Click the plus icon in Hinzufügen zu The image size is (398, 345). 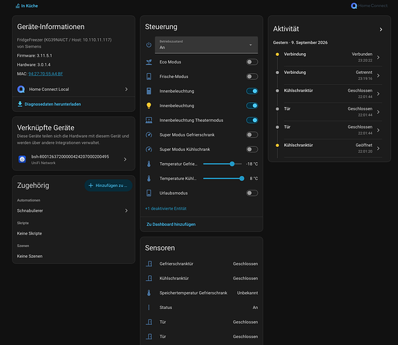(91, 186)
